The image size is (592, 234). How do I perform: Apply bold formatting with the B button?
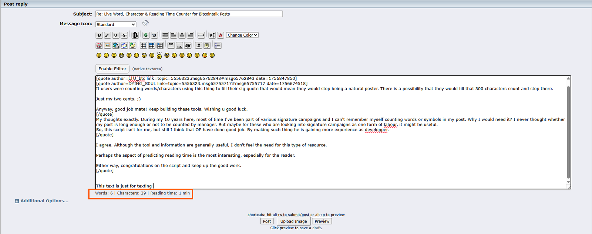point(99,35)
